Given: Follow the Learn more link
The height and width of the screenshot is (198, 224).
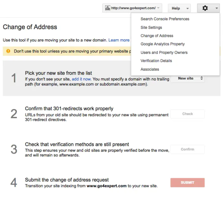Looking at the screenshot, I should click(119, 40).
